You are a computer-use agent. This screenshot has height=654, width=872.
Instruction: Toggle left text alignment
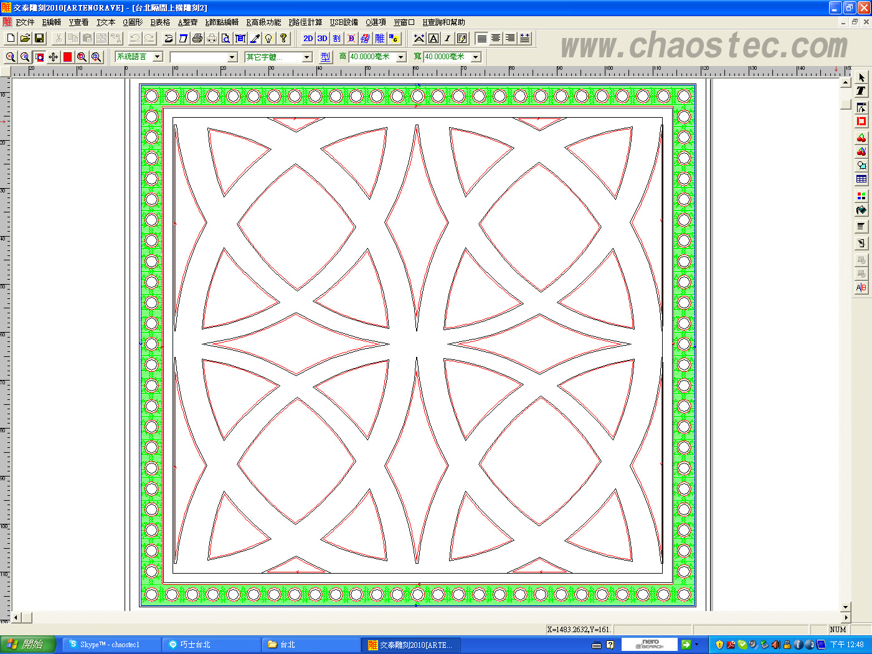coord(481,39)
